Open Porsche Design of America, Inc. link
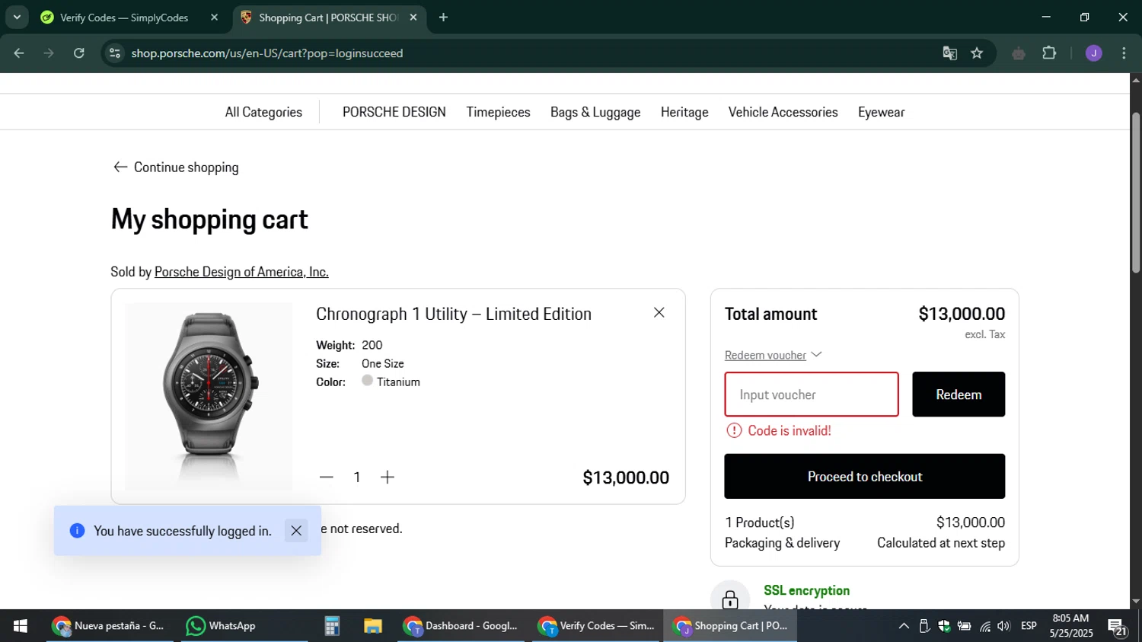The image size is (1142, 642). coord(241,272)
